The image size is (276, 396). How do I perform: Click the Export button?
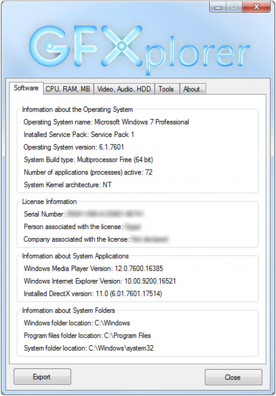click(42, 377)
